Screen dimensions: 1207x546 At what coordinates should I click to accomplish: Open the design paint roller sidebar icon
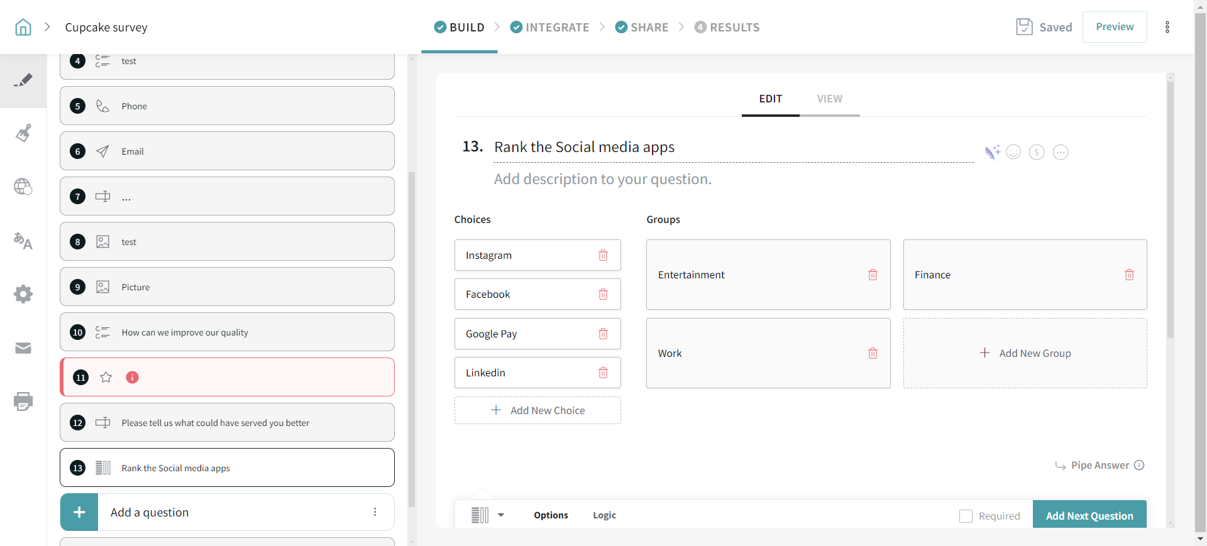23,133
